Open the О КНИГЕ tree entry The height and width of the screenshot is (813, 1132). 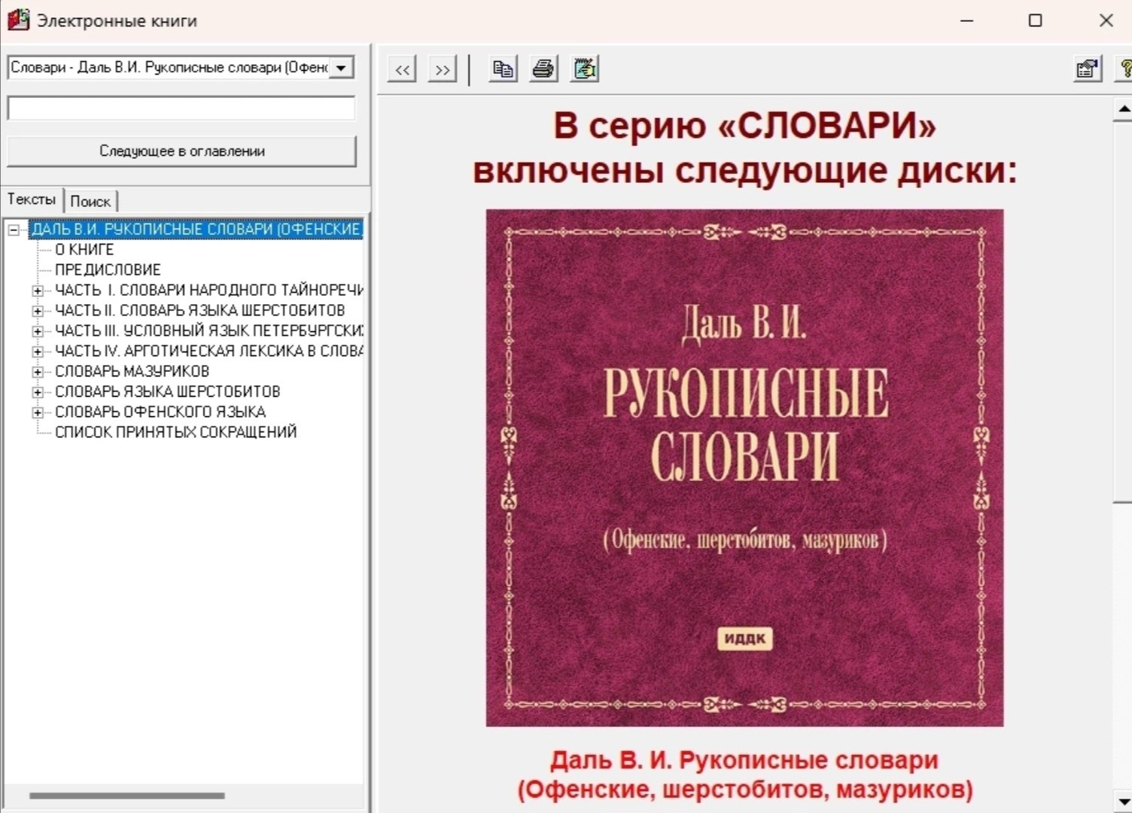point(84,249)
